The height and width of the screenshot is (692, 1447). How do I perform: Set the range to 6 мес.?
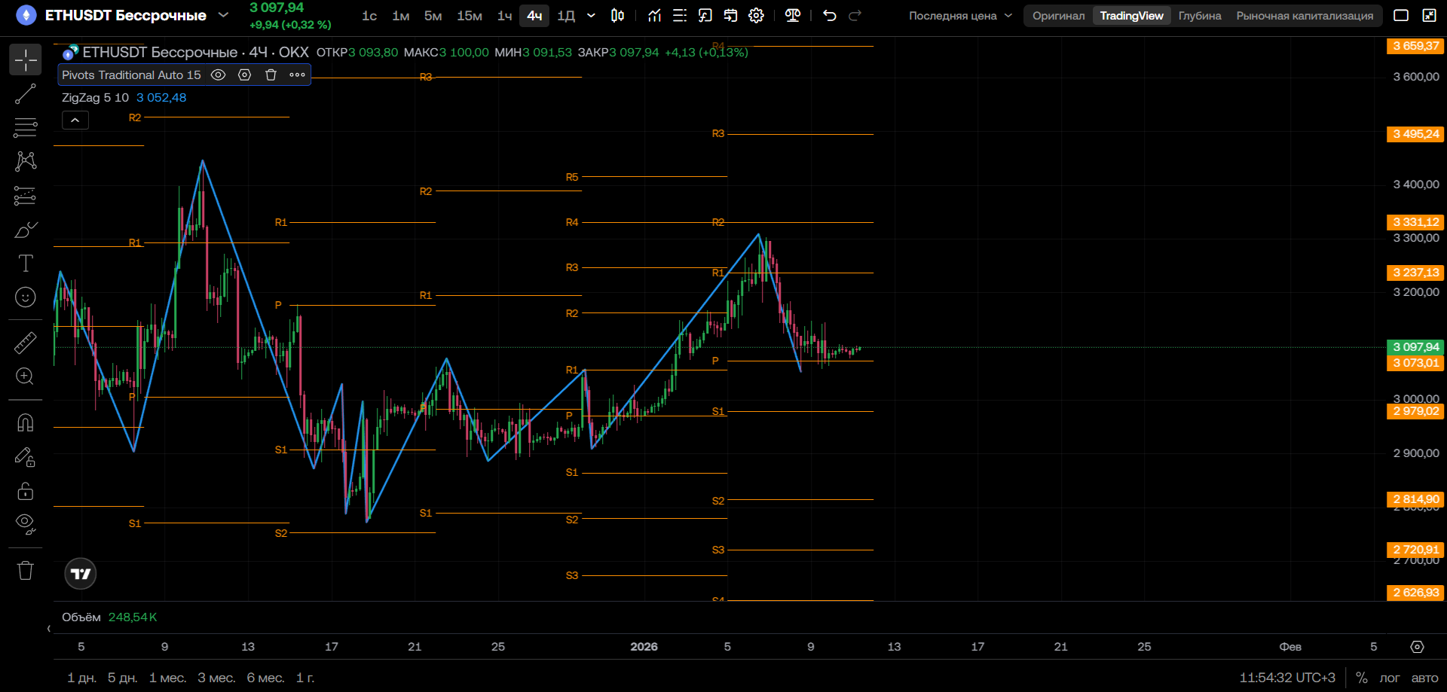tap(265, 678)
